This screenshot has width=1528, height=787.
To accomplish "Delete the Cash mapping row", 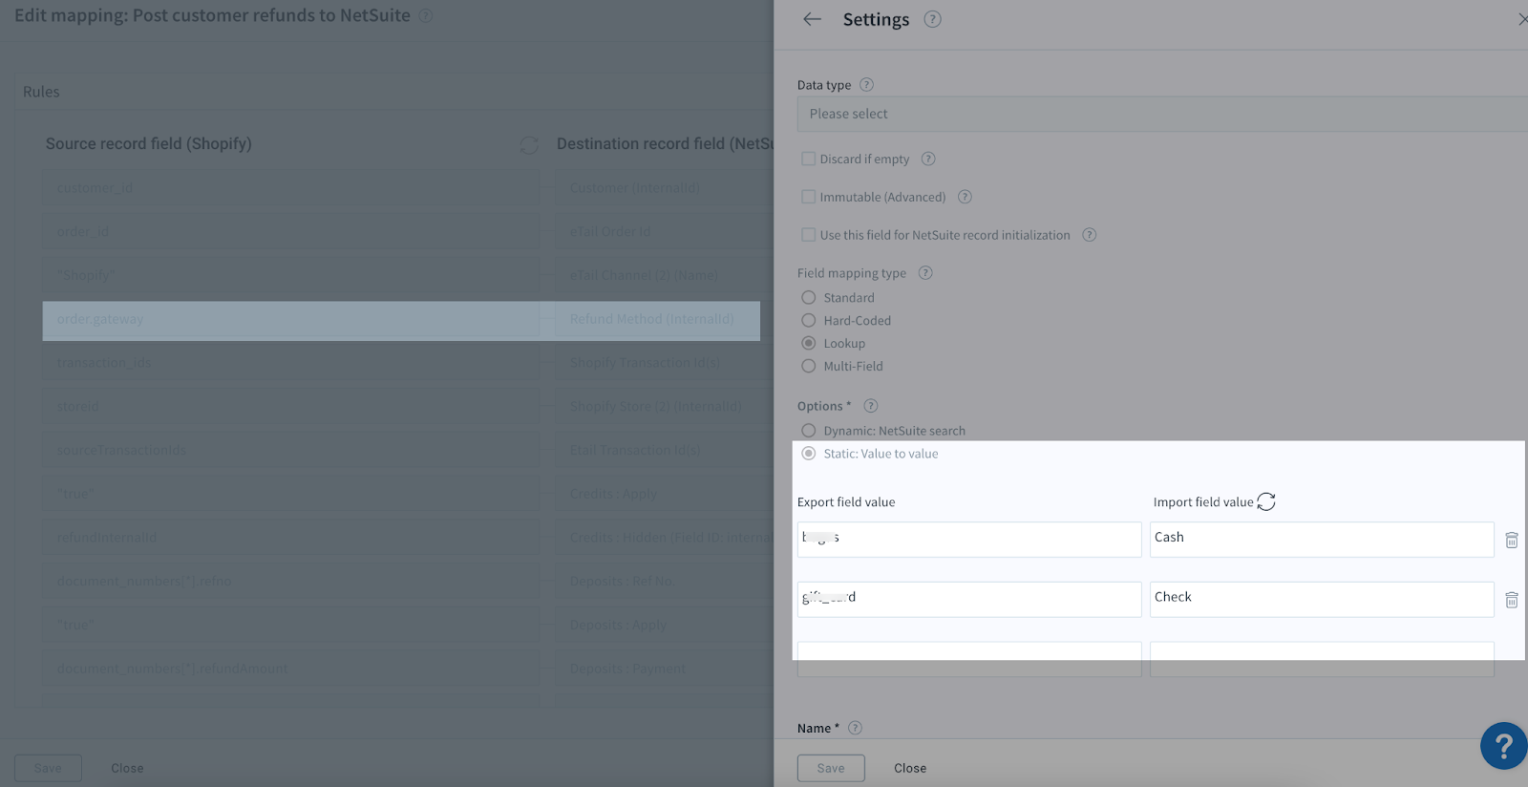I will pos(1512,540).
